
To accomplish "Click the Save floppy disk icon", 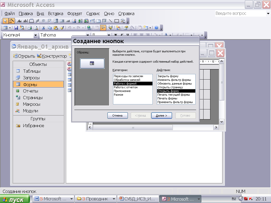I will click(x=16, y=28).
